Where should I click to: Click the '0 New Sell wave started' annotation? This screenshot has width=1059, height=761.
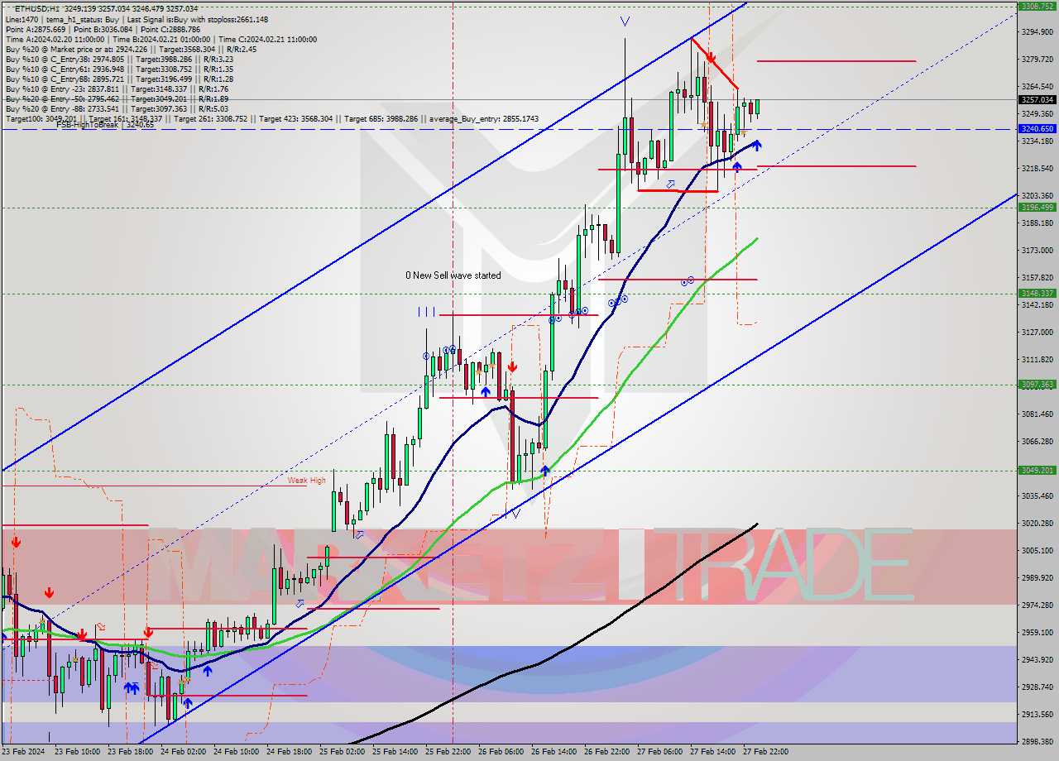click(x=453, y=275)
